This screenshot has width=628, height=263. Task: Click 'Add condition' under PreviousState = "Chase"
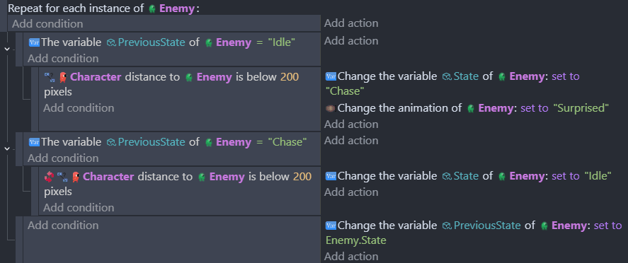[63, 158]
